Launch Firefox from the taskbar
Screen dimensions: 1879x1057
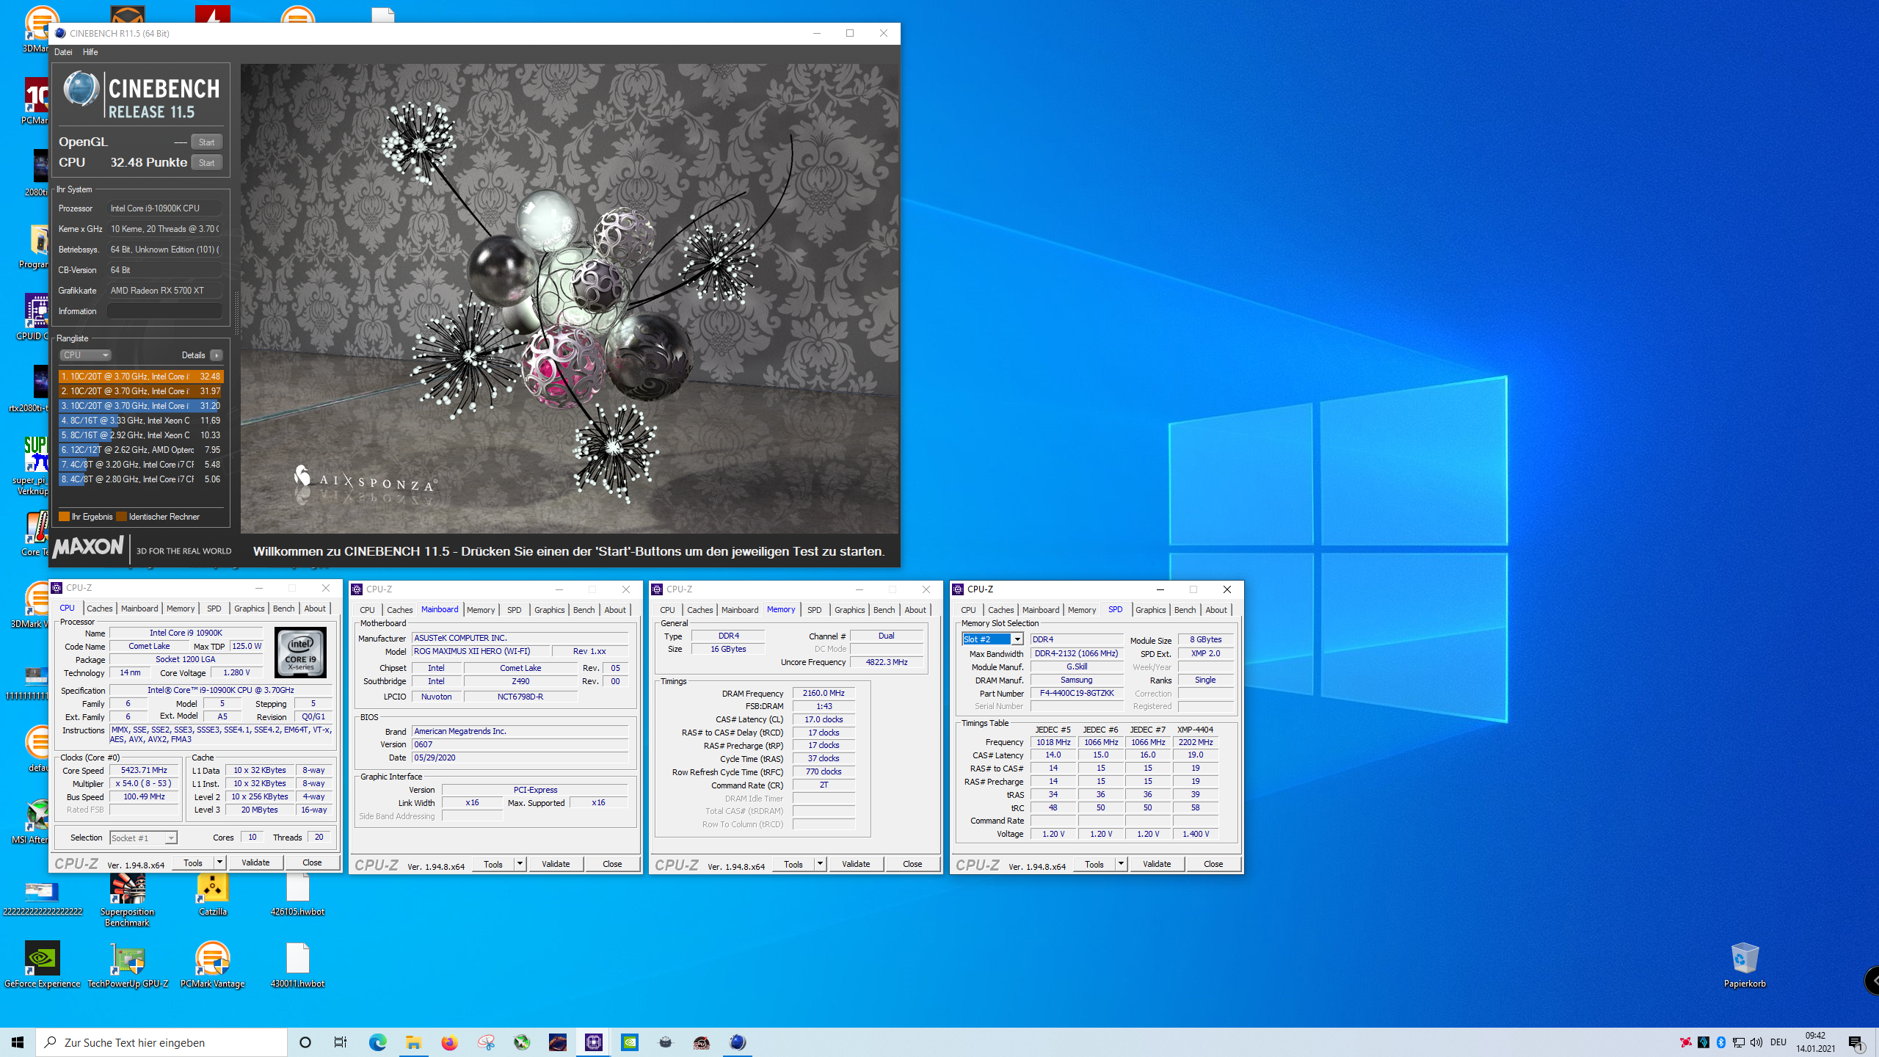449,1042
